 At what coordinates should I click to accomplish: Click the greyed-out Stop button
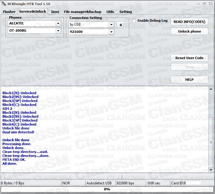pos(189,67)
